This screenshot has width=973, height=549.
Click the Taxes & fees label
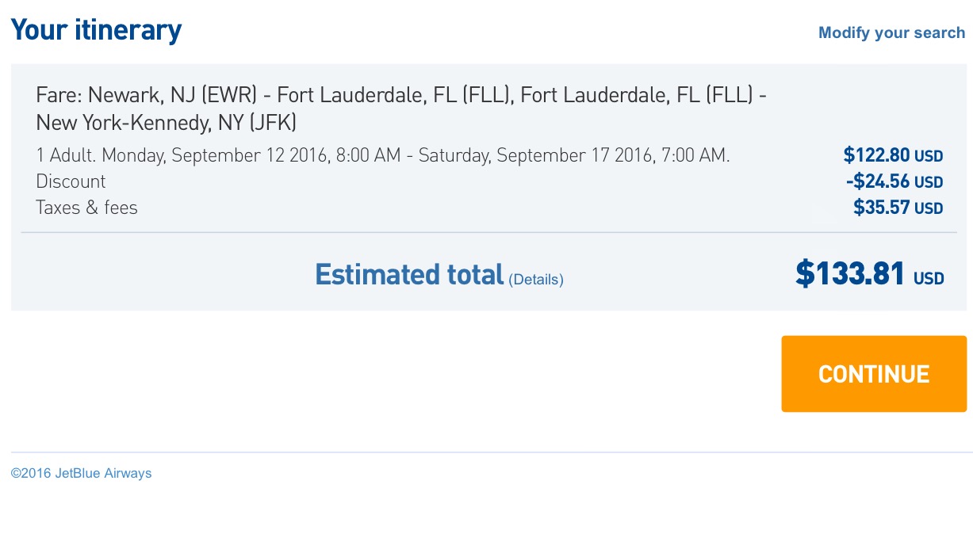[x=86, y=208]
